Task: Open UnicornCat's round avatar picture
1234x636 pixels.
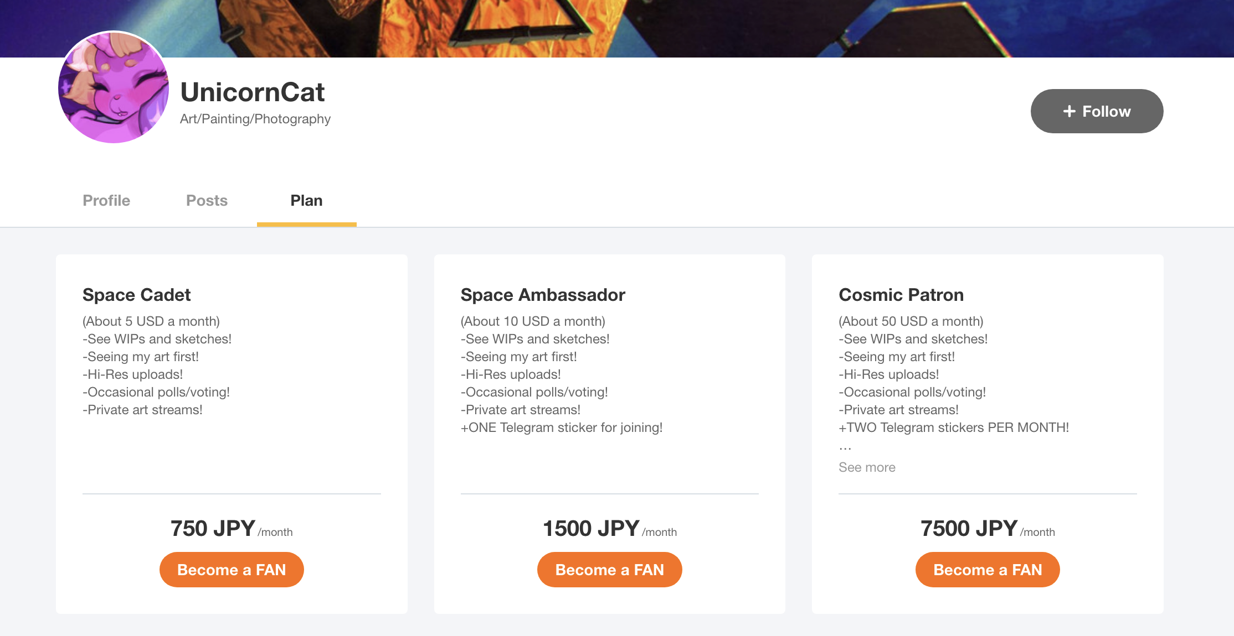Action: pos(114,87)
